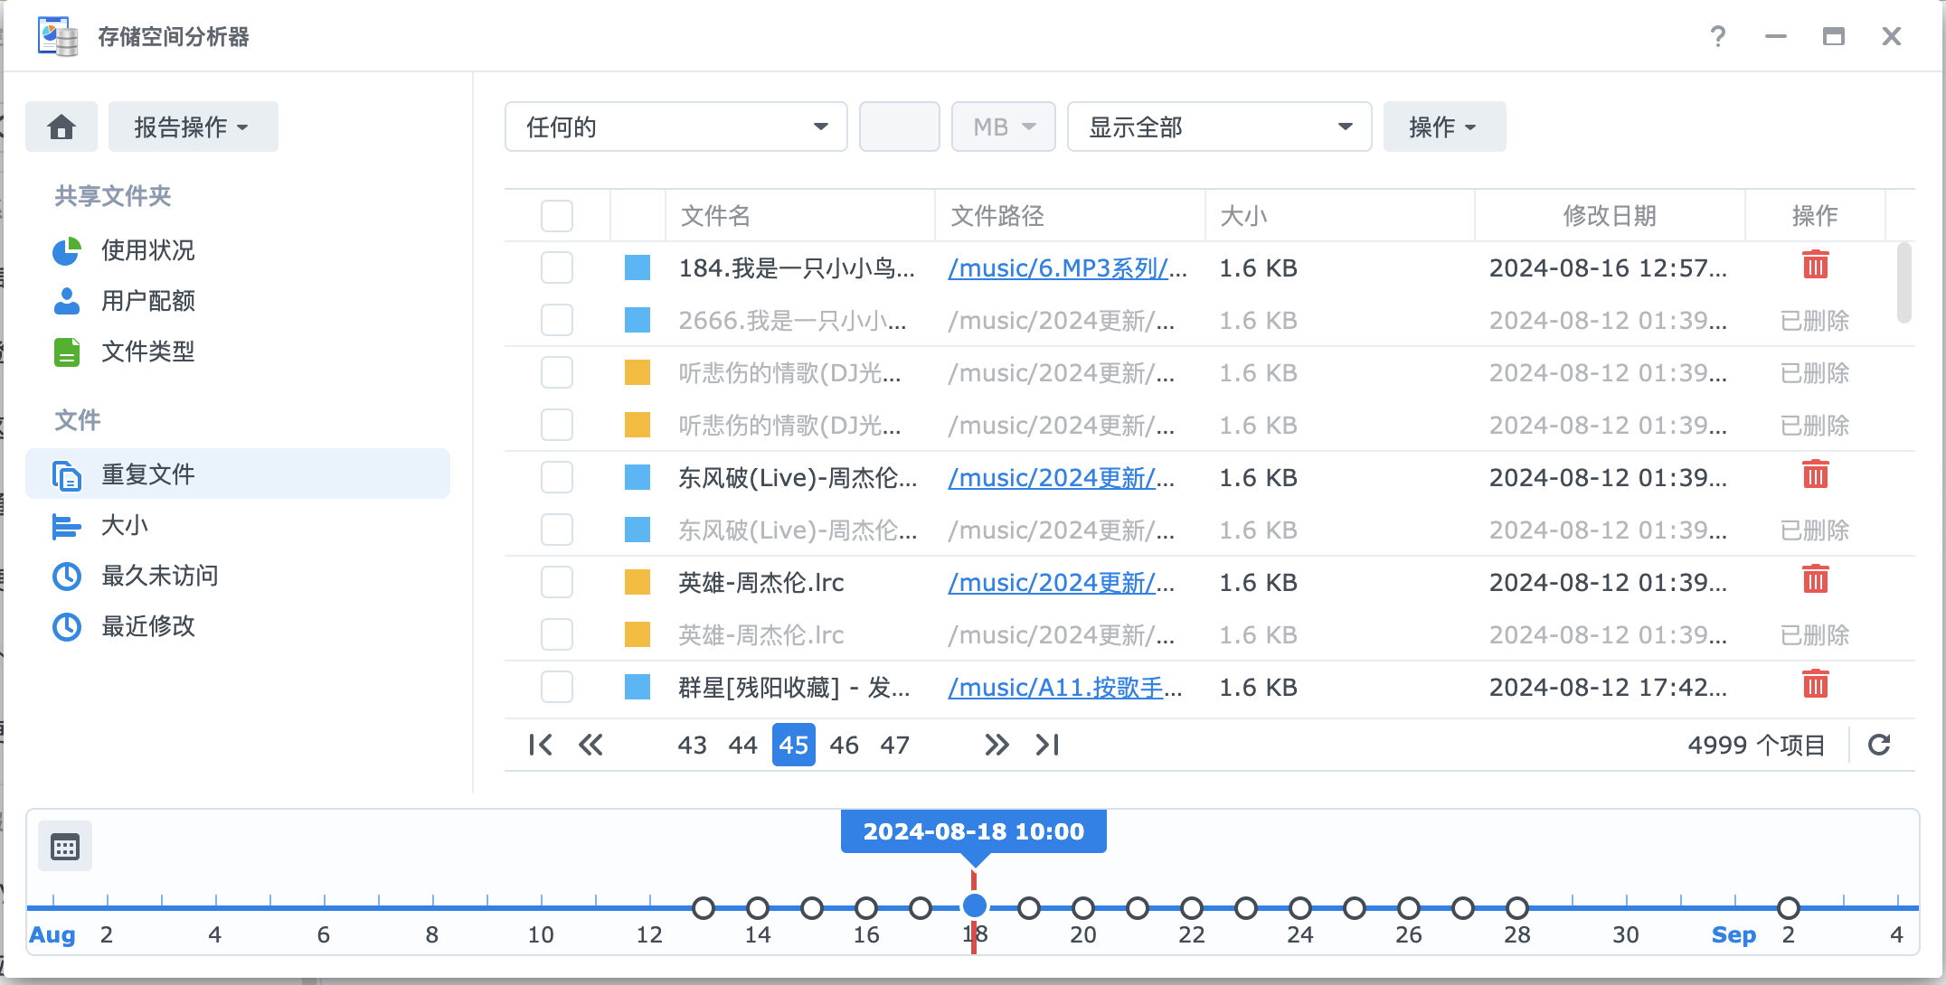Open the calendar icon on timeline
The height and width of the screenshot is (985, 1946).
[65, 847]
